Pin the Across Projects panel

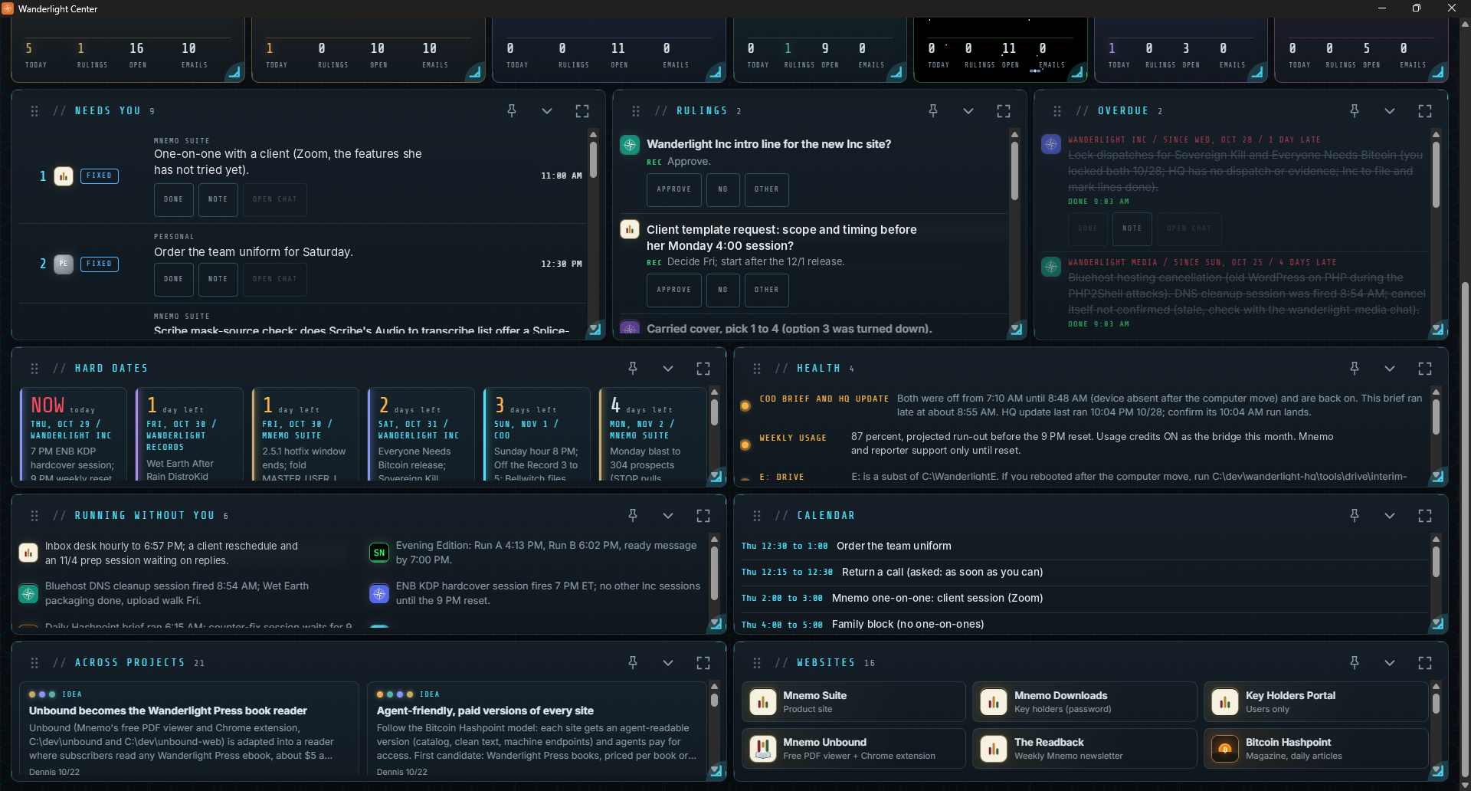pyautogui.click(x=633, y=663)
